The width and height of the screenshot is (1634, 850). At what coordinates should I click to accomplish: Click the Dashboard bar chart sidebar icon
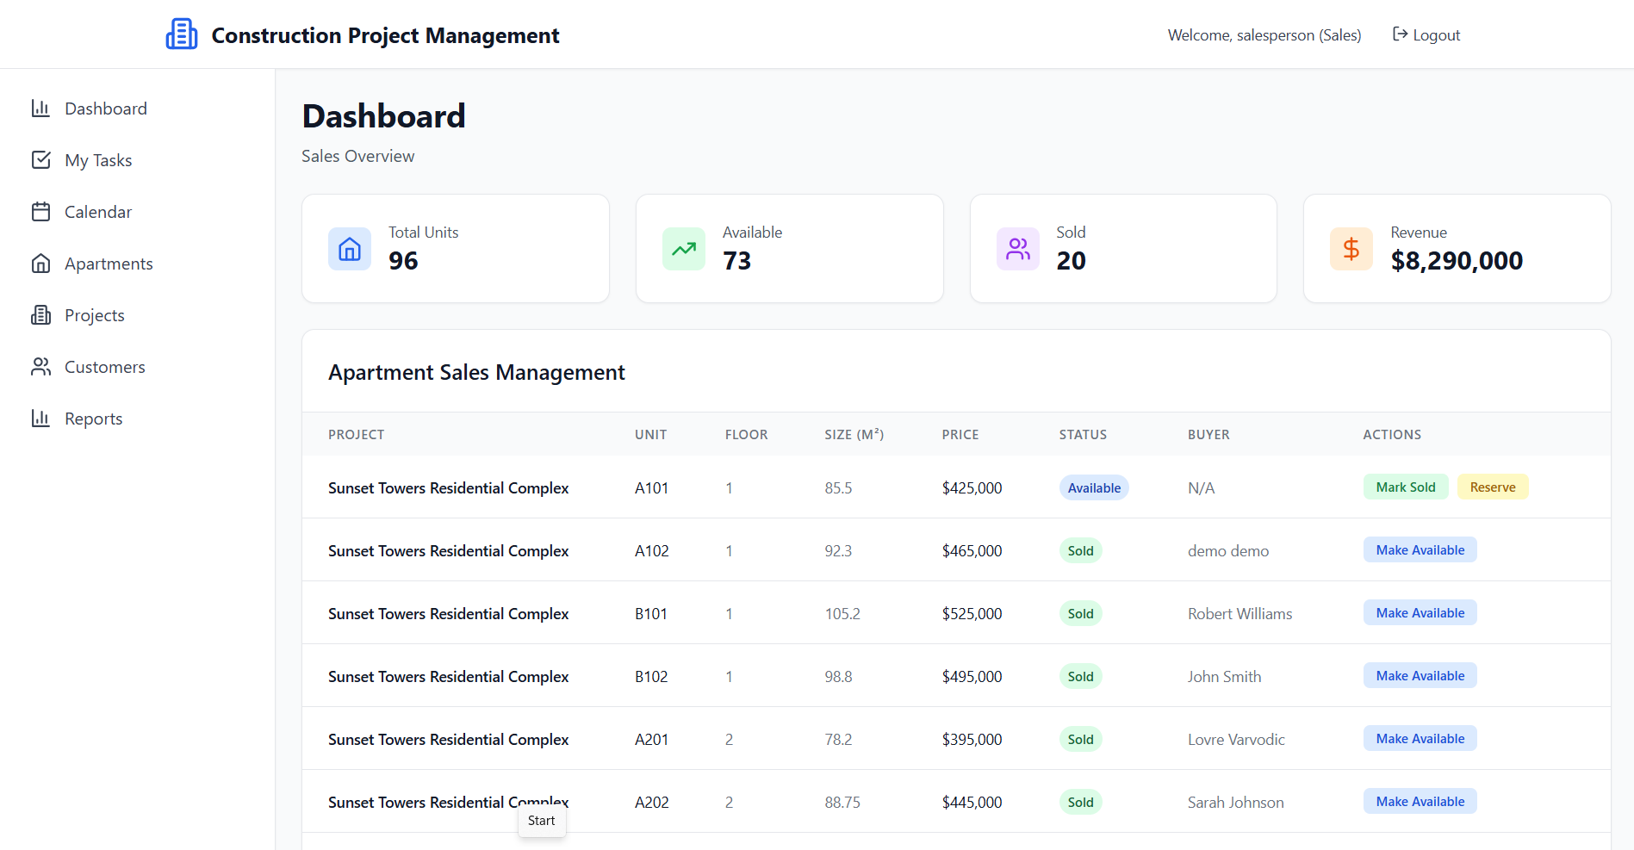click(x=40, y=109)
